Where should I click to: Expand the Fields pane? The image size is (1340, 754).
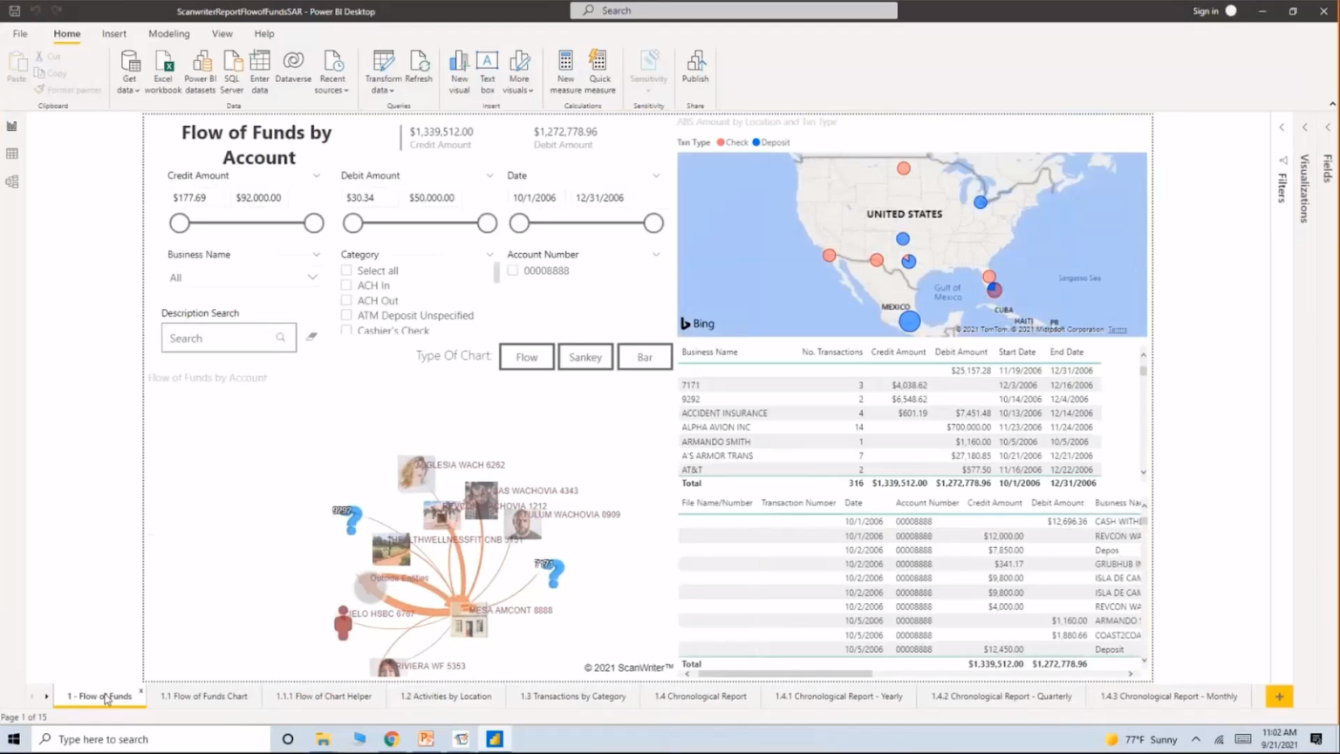(x=1328, y=127)
